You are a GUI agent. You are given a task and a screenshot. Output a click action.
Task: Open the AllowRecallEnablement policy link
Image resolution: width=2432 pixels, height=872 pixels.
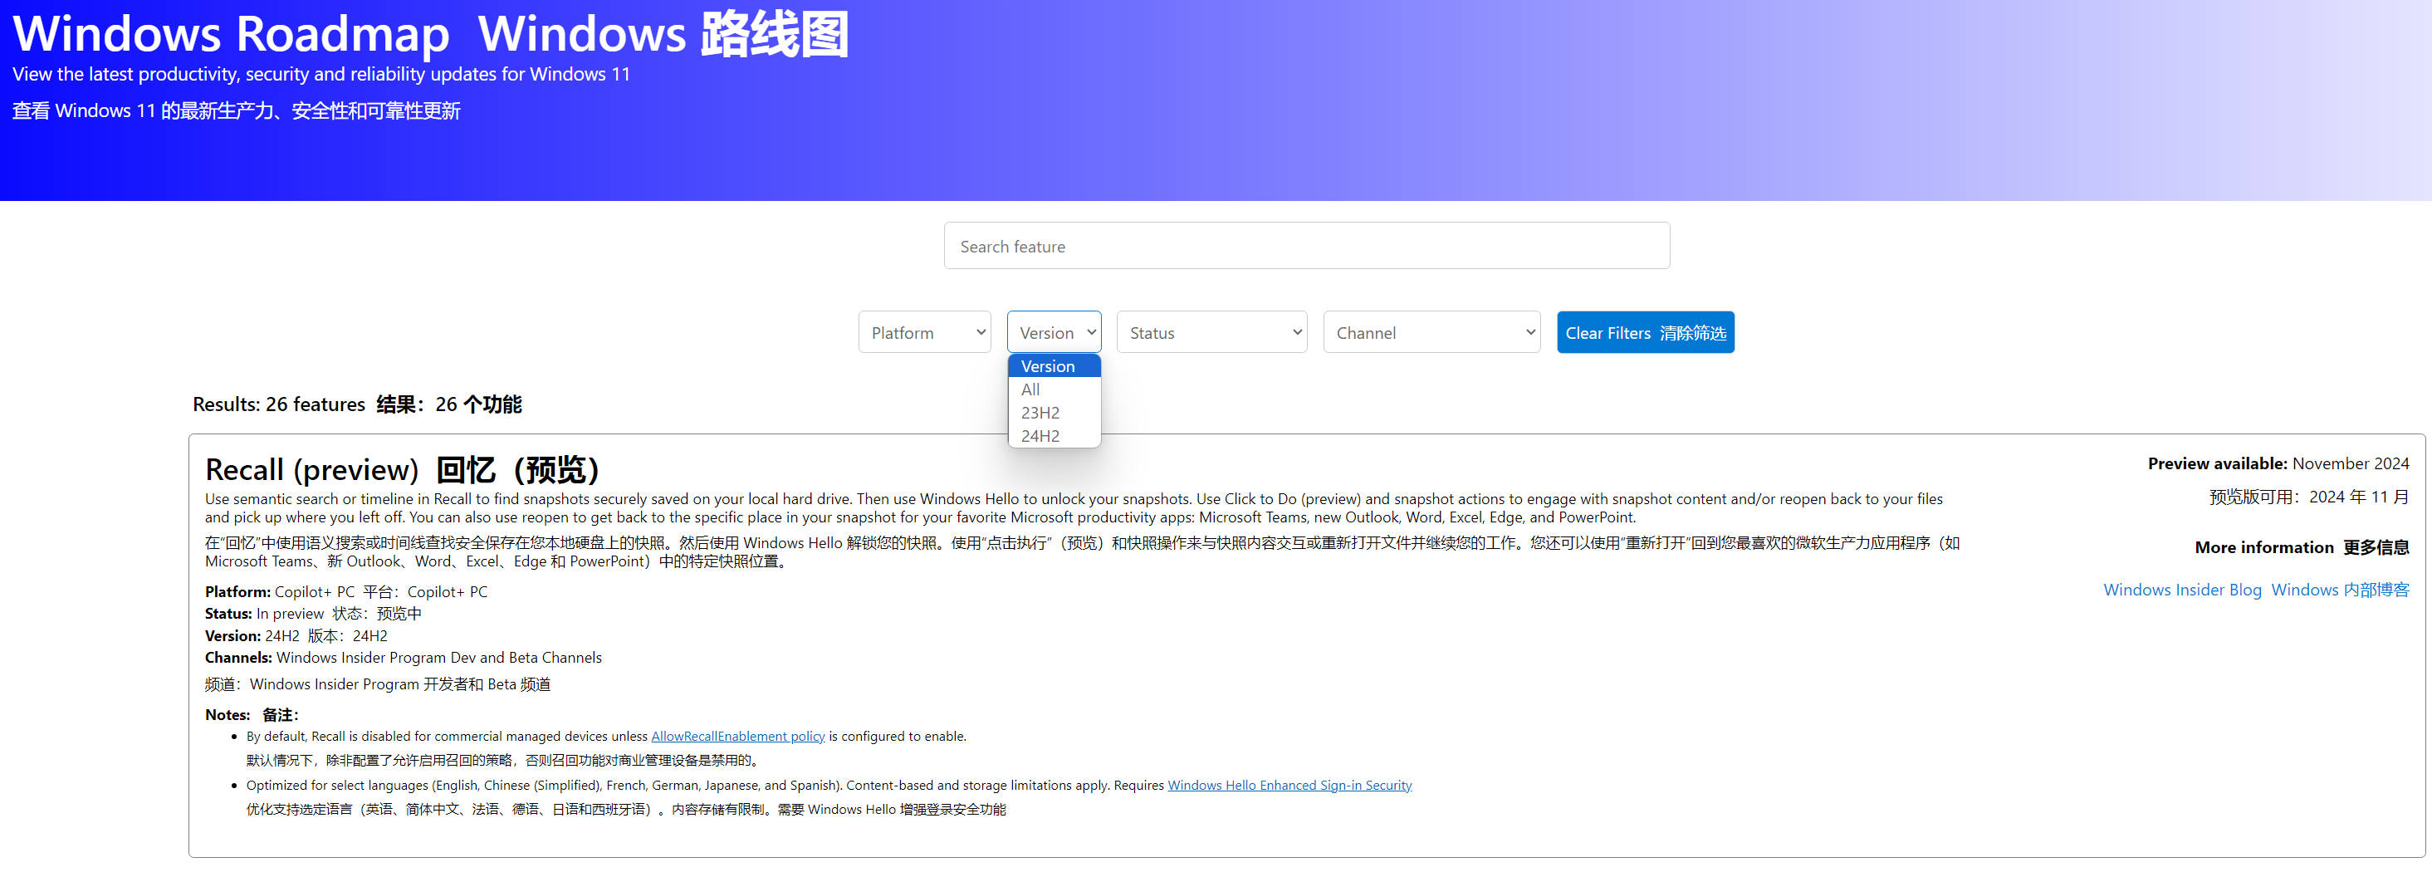(737, 737)
